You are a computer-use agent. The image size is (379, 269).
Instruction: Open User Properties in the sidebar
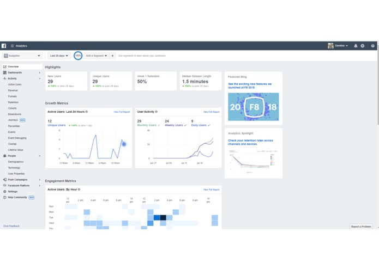click(x=16, y=174)
